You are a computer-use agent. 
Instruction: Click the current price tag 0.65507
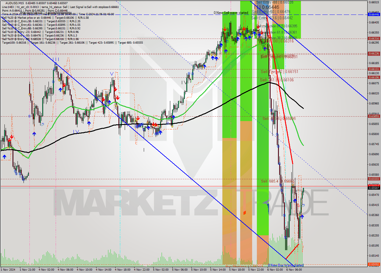click(374, 188)
